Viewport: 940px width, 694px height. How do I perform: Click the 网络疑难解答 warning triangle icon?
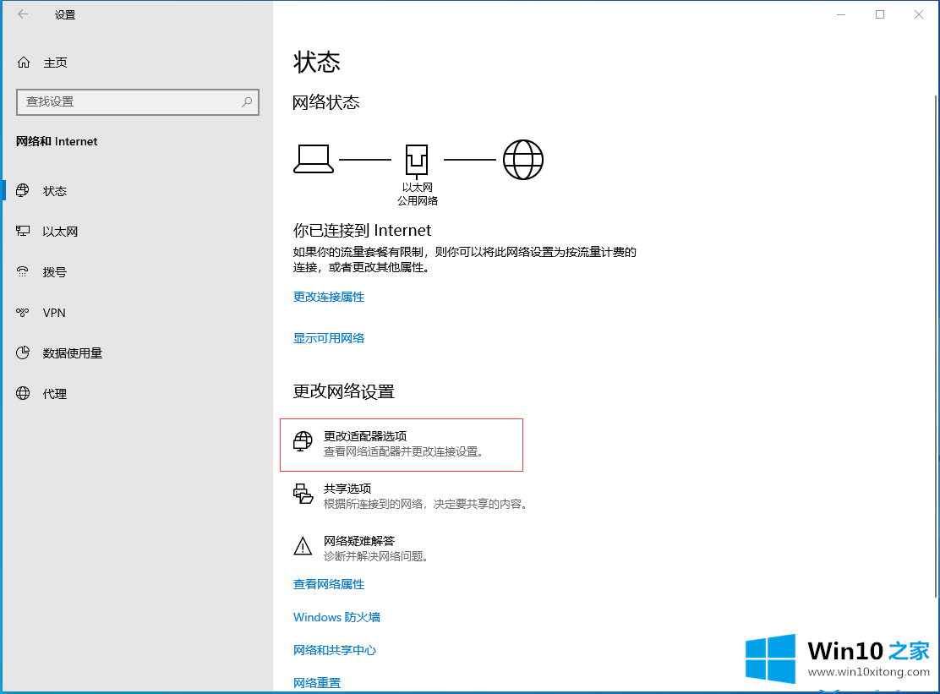pos(303,546)
